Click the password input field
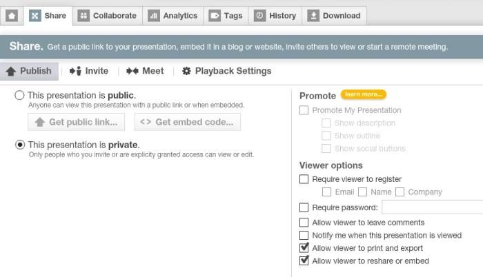The image size is (483, 277). (x=431, y=207)
